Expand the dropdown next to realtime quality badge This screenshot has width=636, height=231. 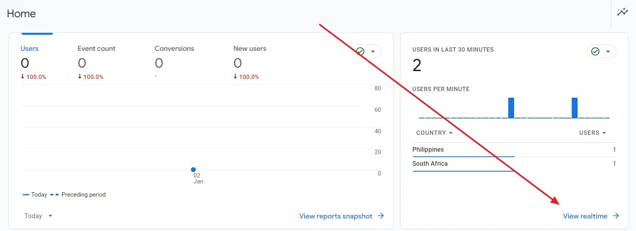pyautogui.click(x=609, y=51)
